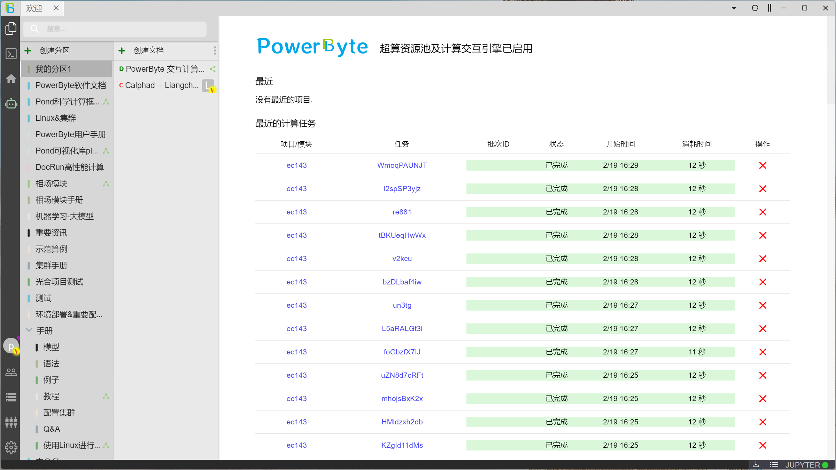Screen dimensions: 836x470
Task: Collapse the 手册 tree section
Action: pyautogui.click(x=29, y=330)
